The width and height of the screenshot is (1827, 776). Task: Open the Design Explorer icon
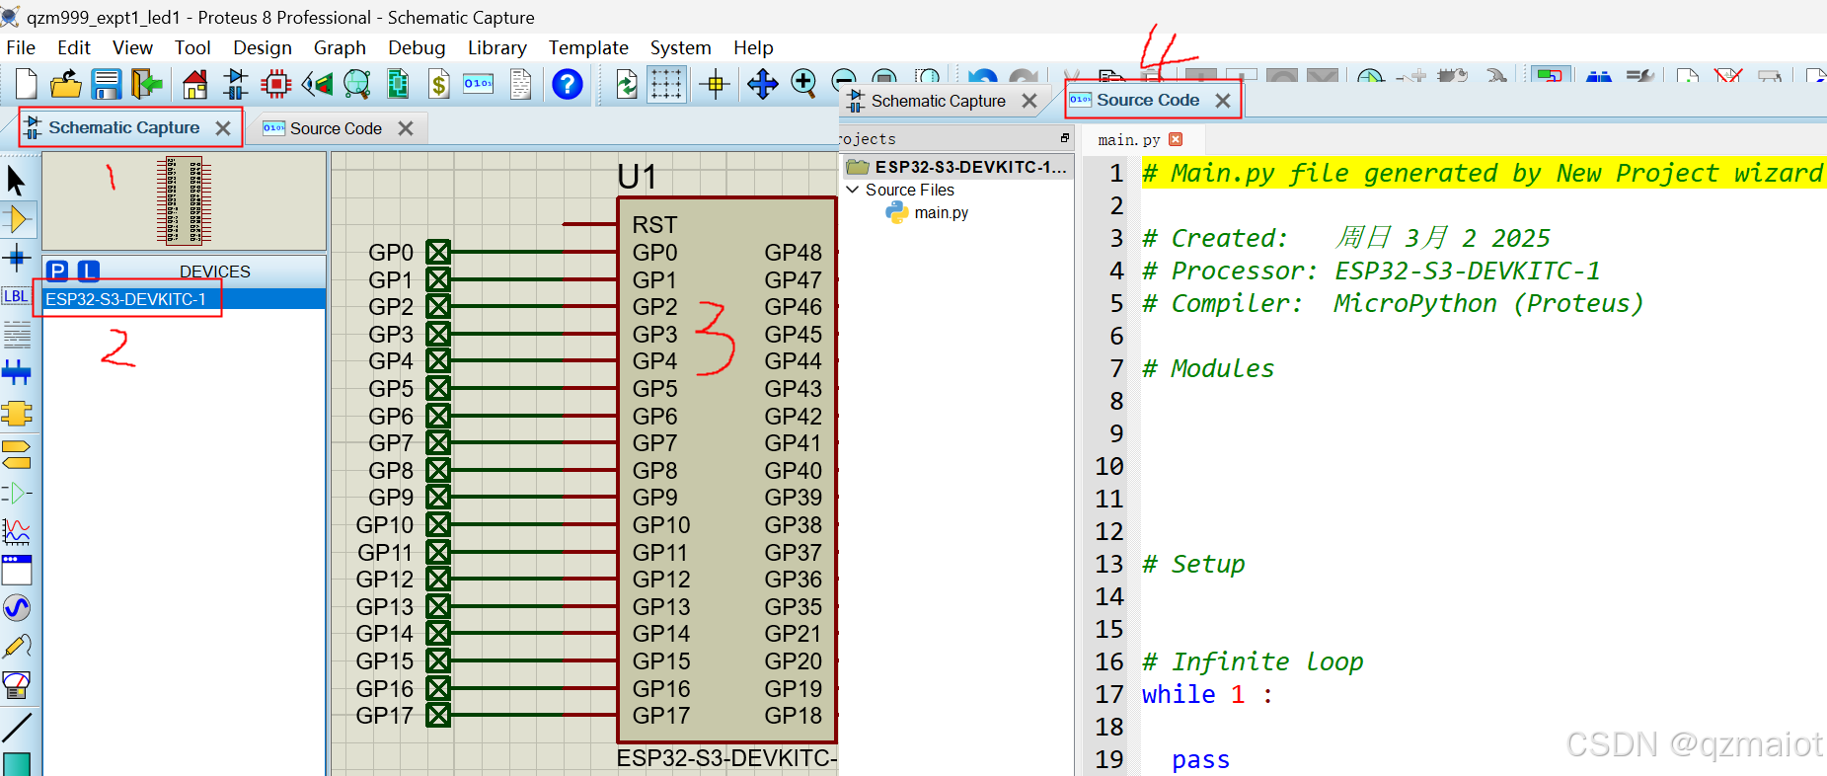pos(398,84)
